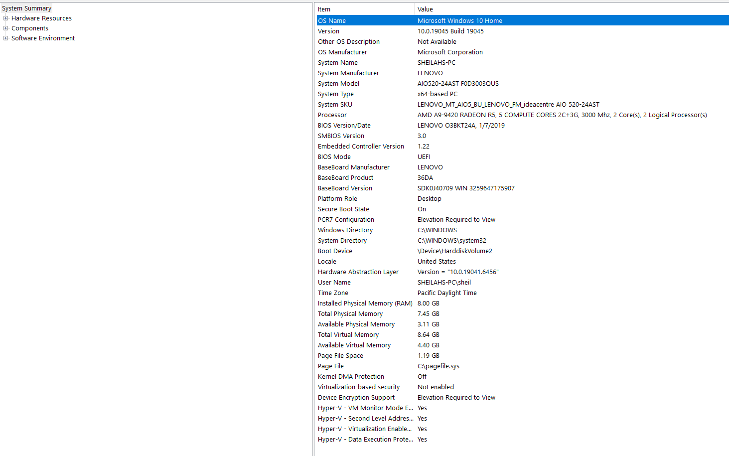Viewport: 729px width, 456px height.
Task: Select the Embedded Controller Version row
Action: coord(523,146)
